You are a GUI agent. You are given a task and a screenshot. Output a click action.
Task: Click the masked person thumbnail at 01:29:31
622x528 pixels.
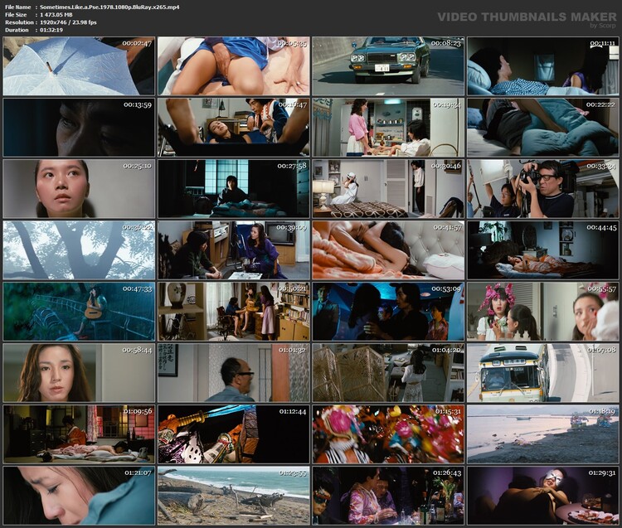543,495
